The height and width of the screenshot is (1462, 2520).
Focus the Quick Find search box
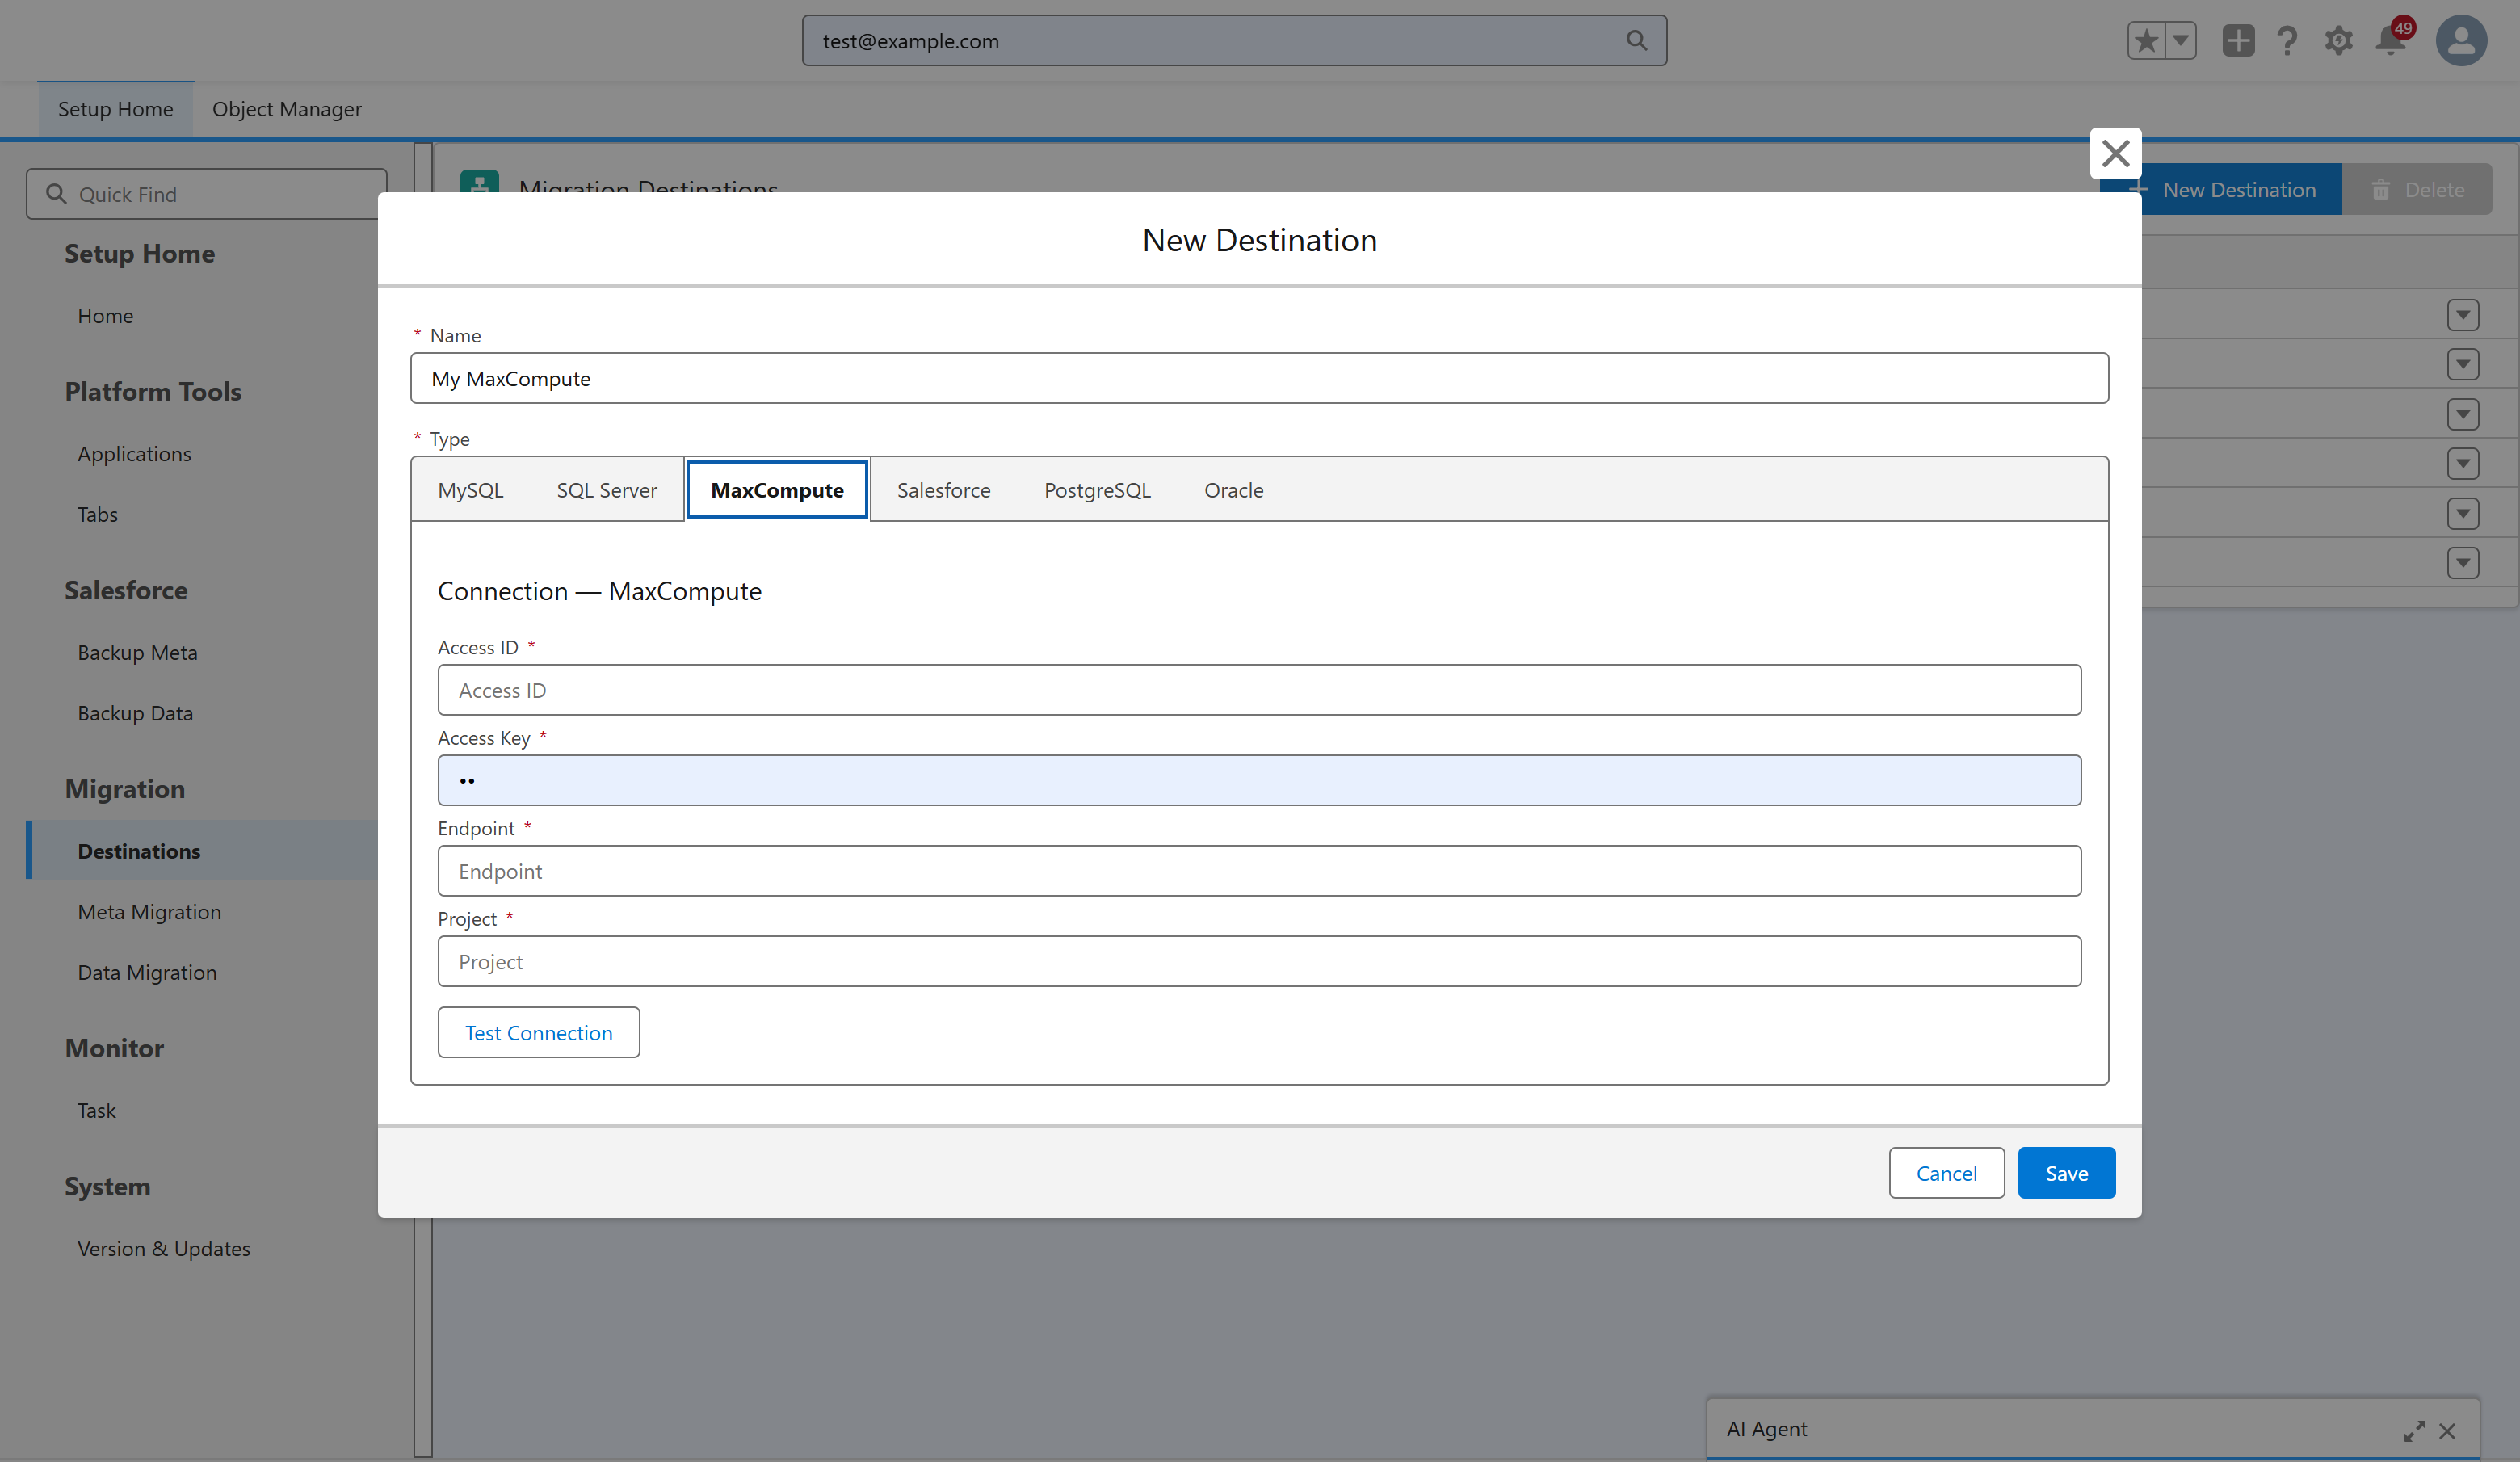(206, 194)
